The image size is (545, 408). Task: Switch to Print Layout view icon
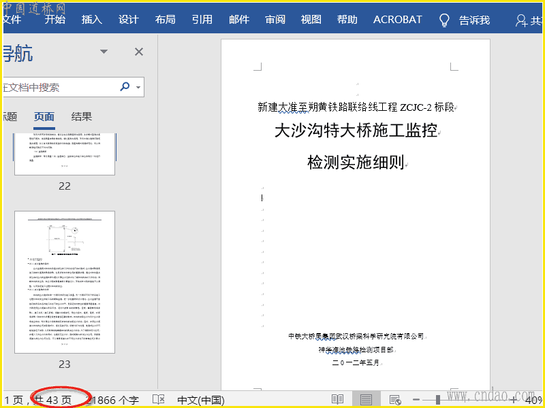pos(366,399)
